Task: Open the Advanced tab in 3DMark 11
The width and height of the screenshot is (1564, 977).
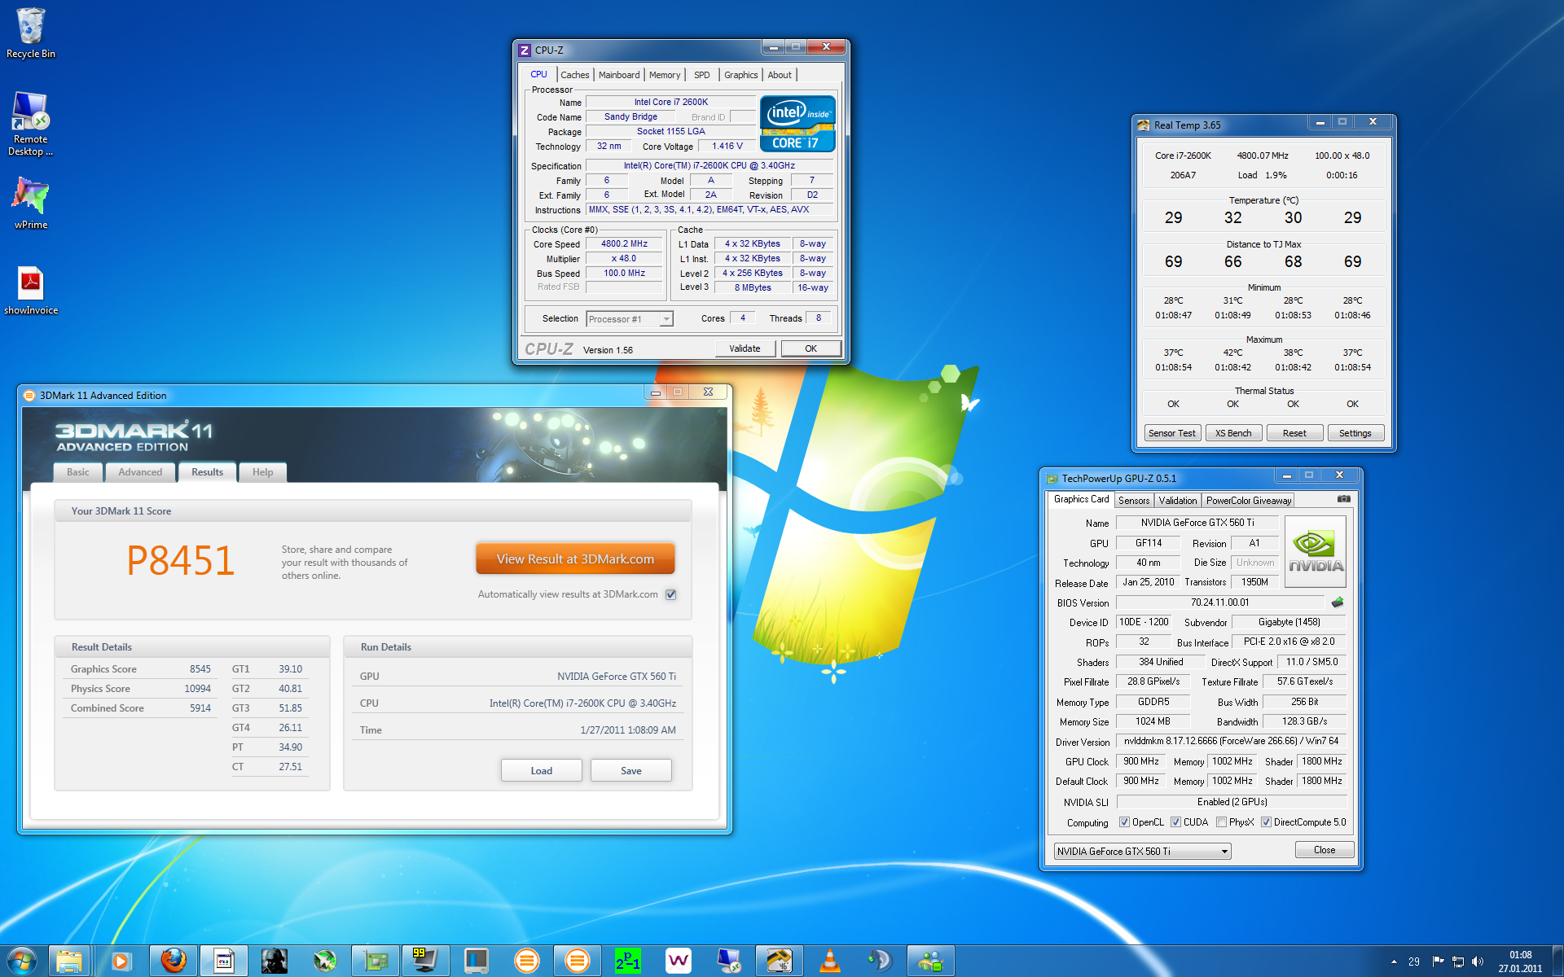Action: (x=140, y=472)
